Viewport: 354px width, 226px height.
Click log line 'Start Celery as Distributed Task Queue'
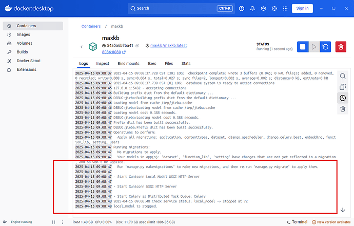160,196
